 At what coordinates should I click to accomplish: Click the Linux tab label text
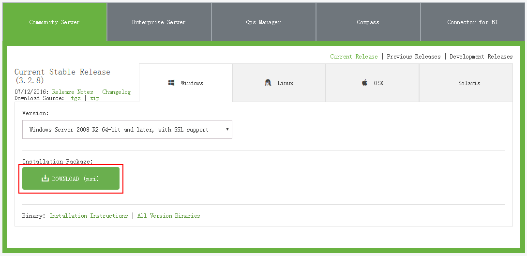click(x=286, y=83)
